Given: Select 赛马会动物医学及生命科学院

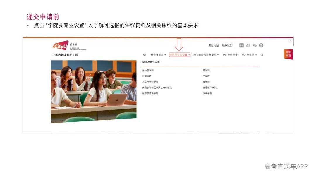Looking at the screenshot, I should 157,88.
